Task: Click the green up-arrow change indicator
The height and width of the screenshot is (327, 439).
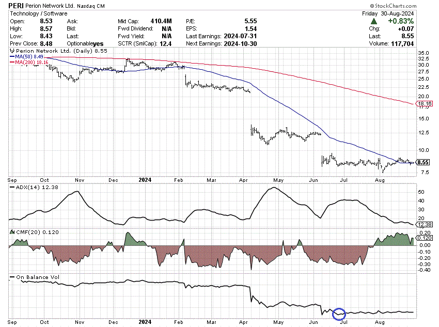Action: 373,21
